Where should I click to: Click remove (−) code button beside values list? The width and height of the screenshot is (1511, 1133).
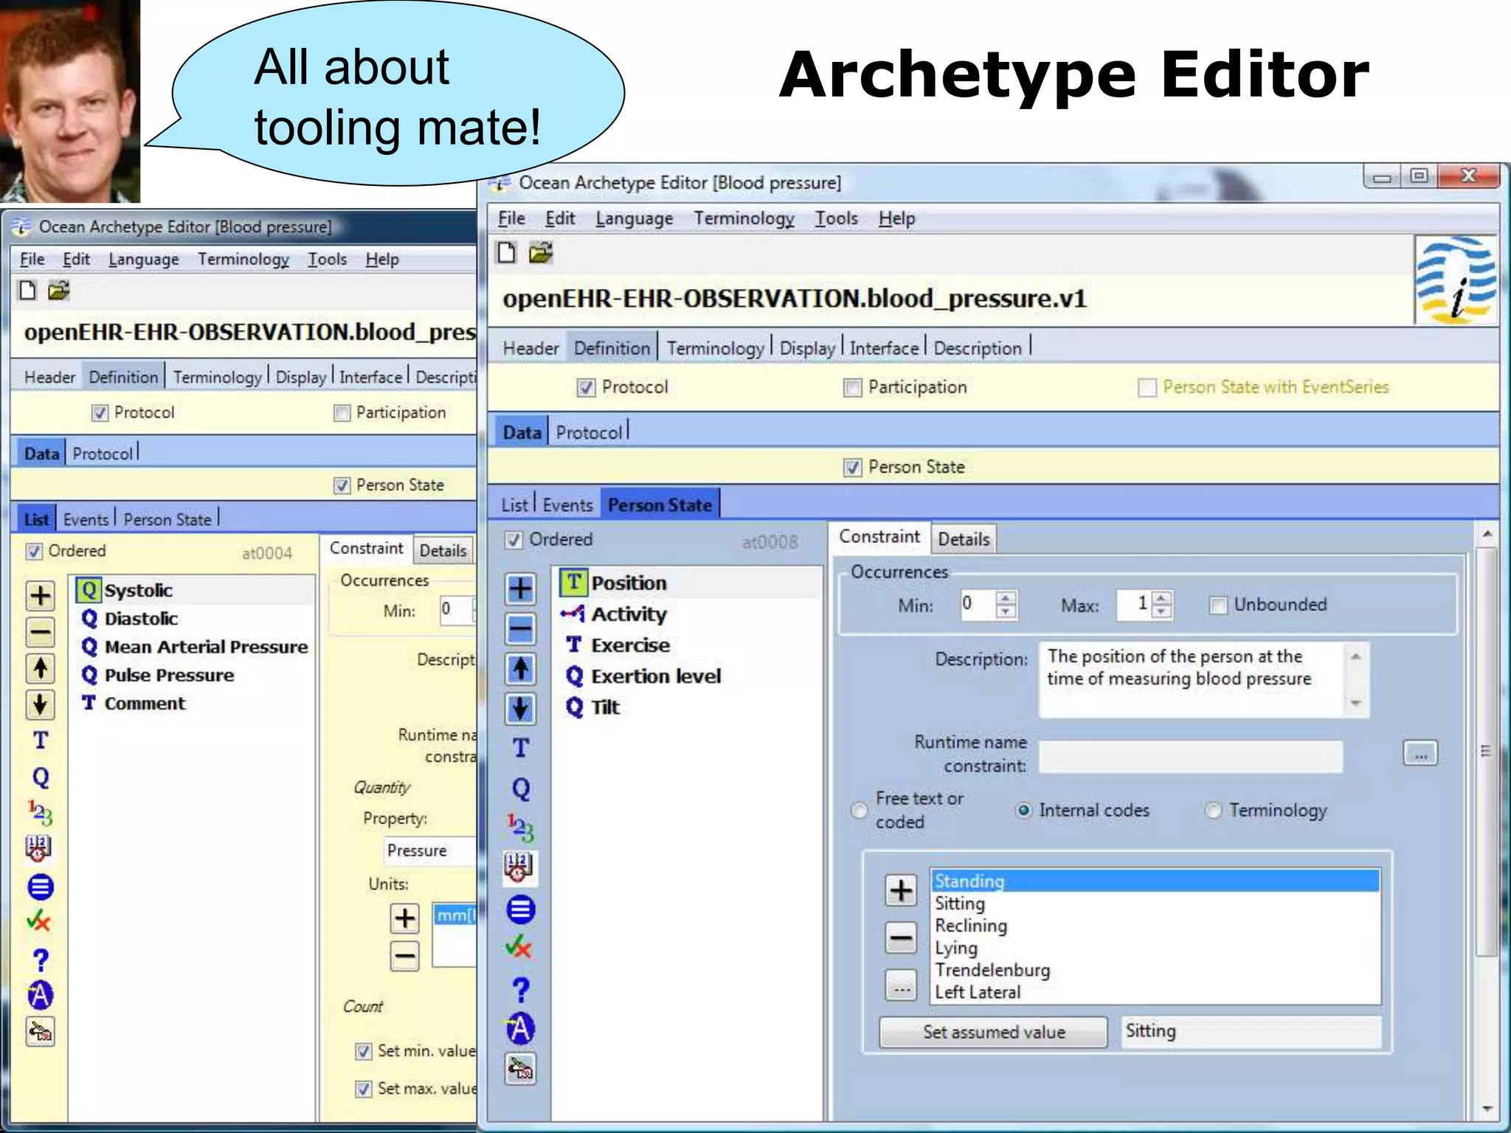pos(901,938)
